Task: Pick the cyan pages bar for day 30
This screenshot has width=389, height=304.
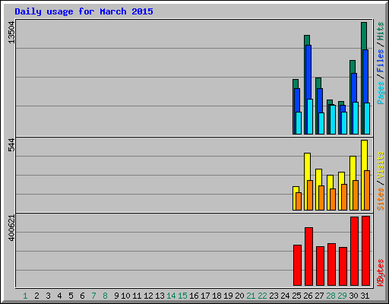Action: point(356,118)
